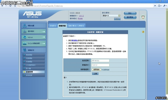
Task: Click the go arrow beside address bar
Action: tap(155, 6)
